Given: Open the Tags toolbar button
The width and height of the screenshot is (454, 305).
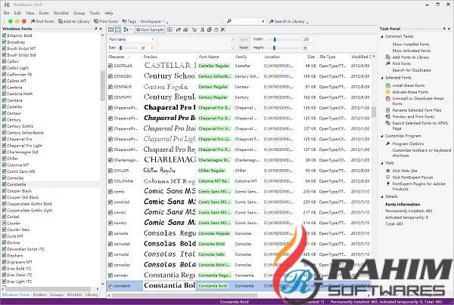Looking at the screenshot, I should click(129, 21).
